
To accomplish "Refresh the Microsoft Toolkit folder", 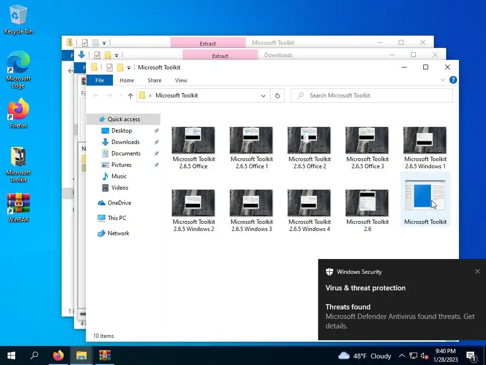I will (x=277, y=96).
